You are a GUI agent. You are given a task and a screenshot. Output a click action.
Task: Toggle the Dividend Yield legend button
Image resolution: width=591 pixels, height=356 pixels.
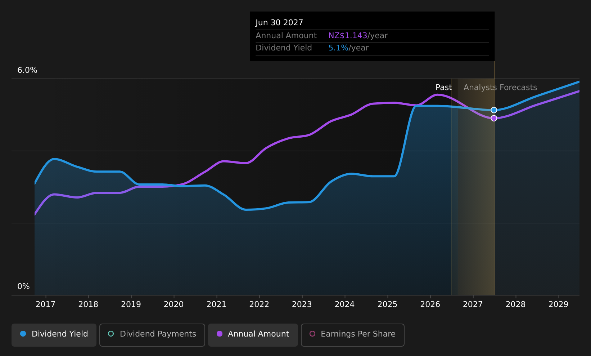[x=54, y=335]
